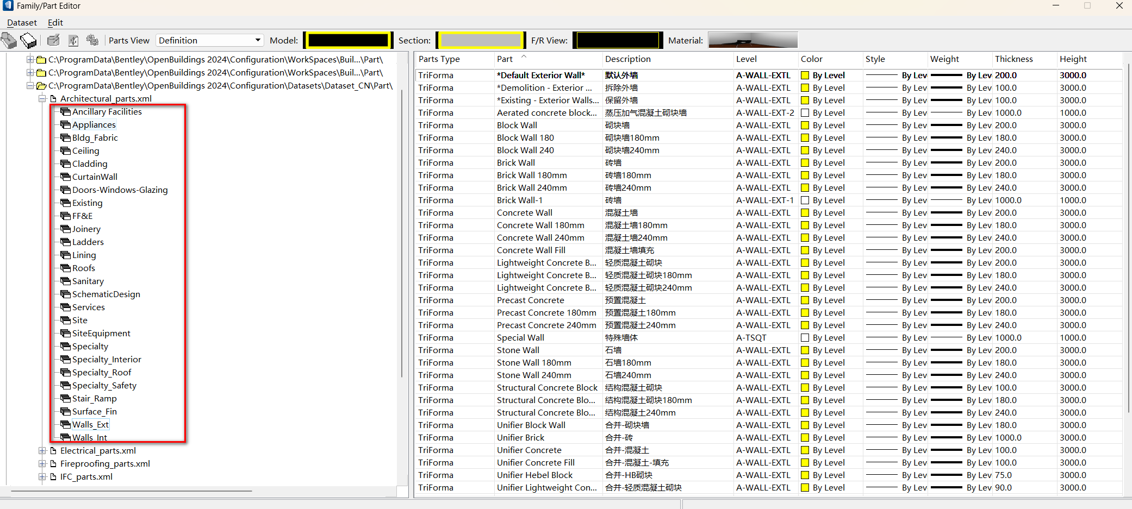Click the Material preview thumbnail

pos(752,40)
